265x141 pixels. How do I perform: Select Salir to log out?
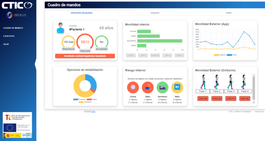[x=6, y=44]
